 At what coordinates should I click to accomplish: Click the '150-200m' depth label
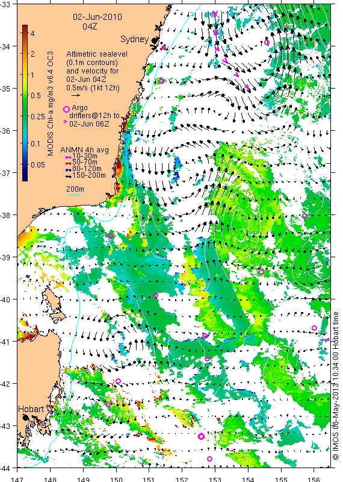[89, 175]
